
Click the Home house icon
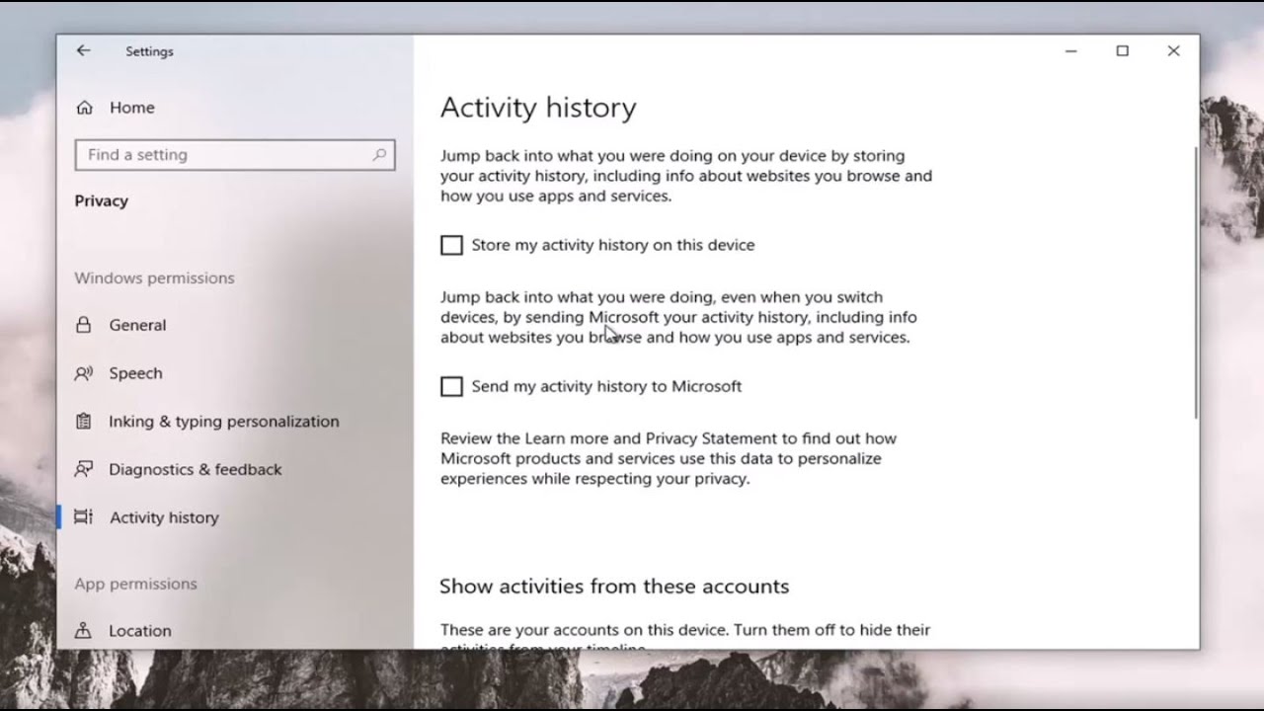pos(85,108)
